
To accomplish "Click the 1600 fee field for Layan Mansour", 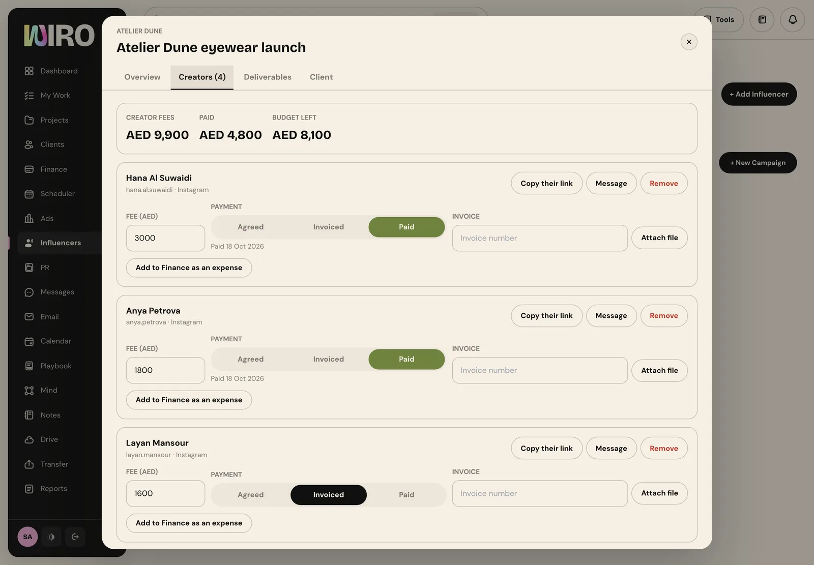I will [x=165, y=493].
